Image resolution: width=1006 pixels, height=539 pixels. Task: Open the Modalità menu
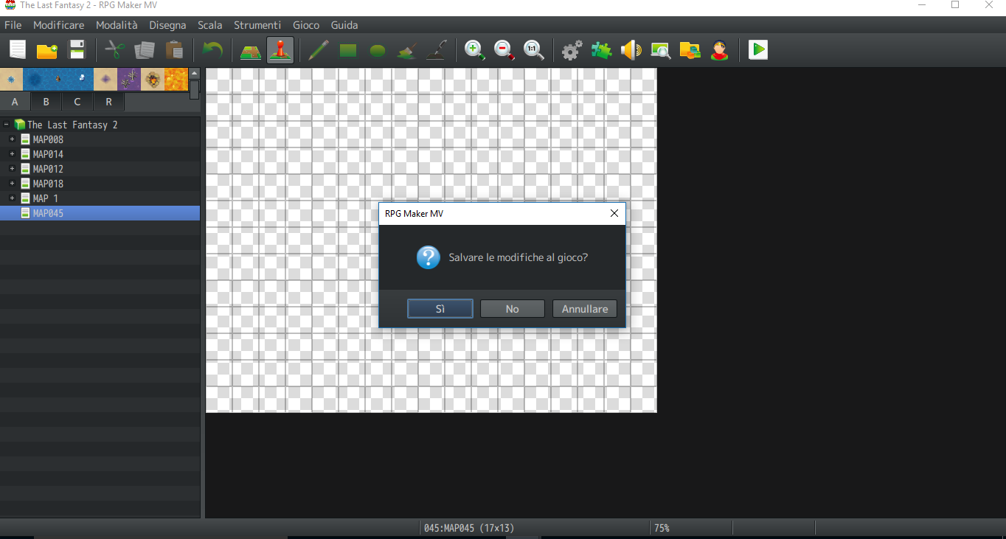pyautogui.click(x=117, y=25)
